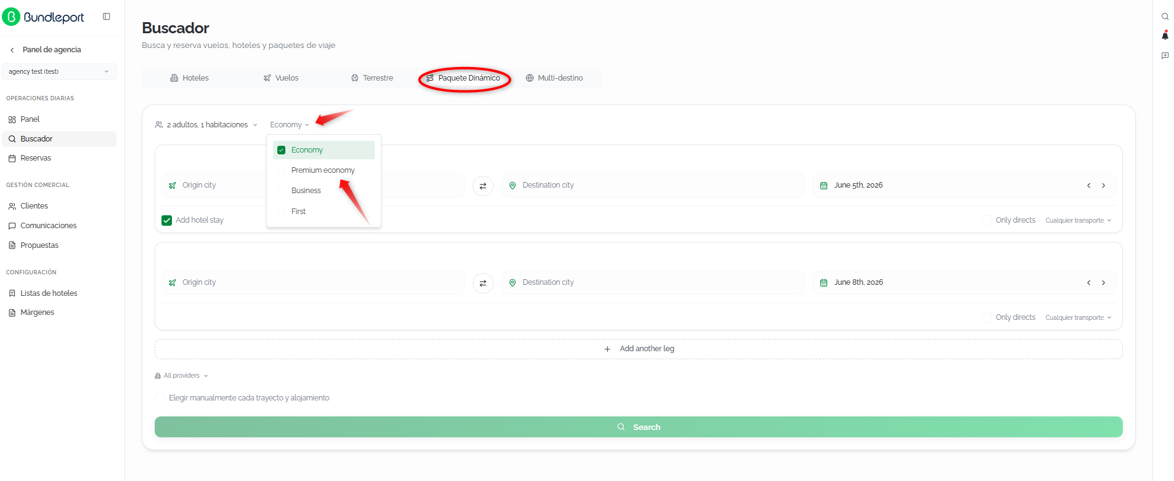Open notifications bell icon
Image resolution: width=1174 pixels, height=481 pixels.
(1165, 36)
